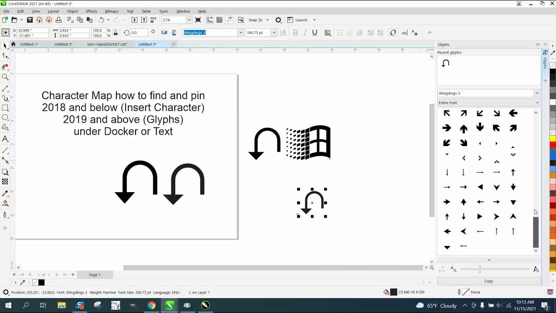Select the Freehand line tool
This screenshot has width=556, height=313.
(5, 88)
